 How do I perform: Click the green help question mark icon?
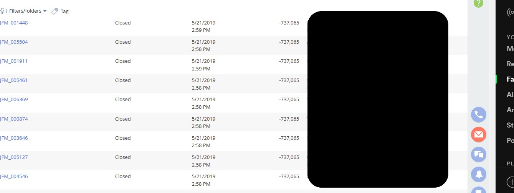point(478,3)
